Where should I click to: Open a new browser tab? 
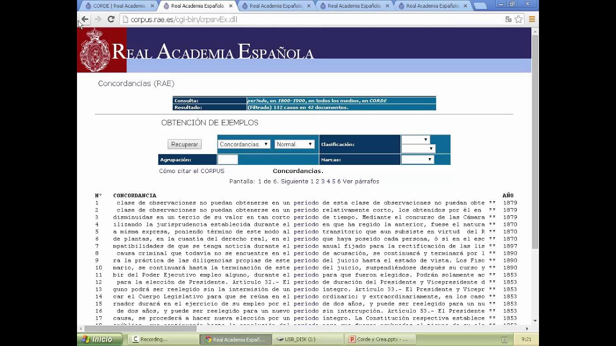pos(480,6)
